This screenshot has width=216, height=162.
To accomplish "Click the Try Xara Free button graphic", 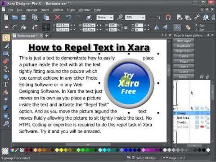I will [129, 83].
